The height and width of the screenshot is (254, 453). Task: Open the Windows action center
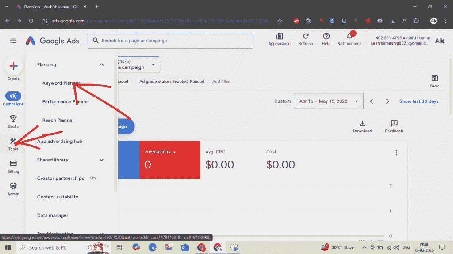coord(442,247)
